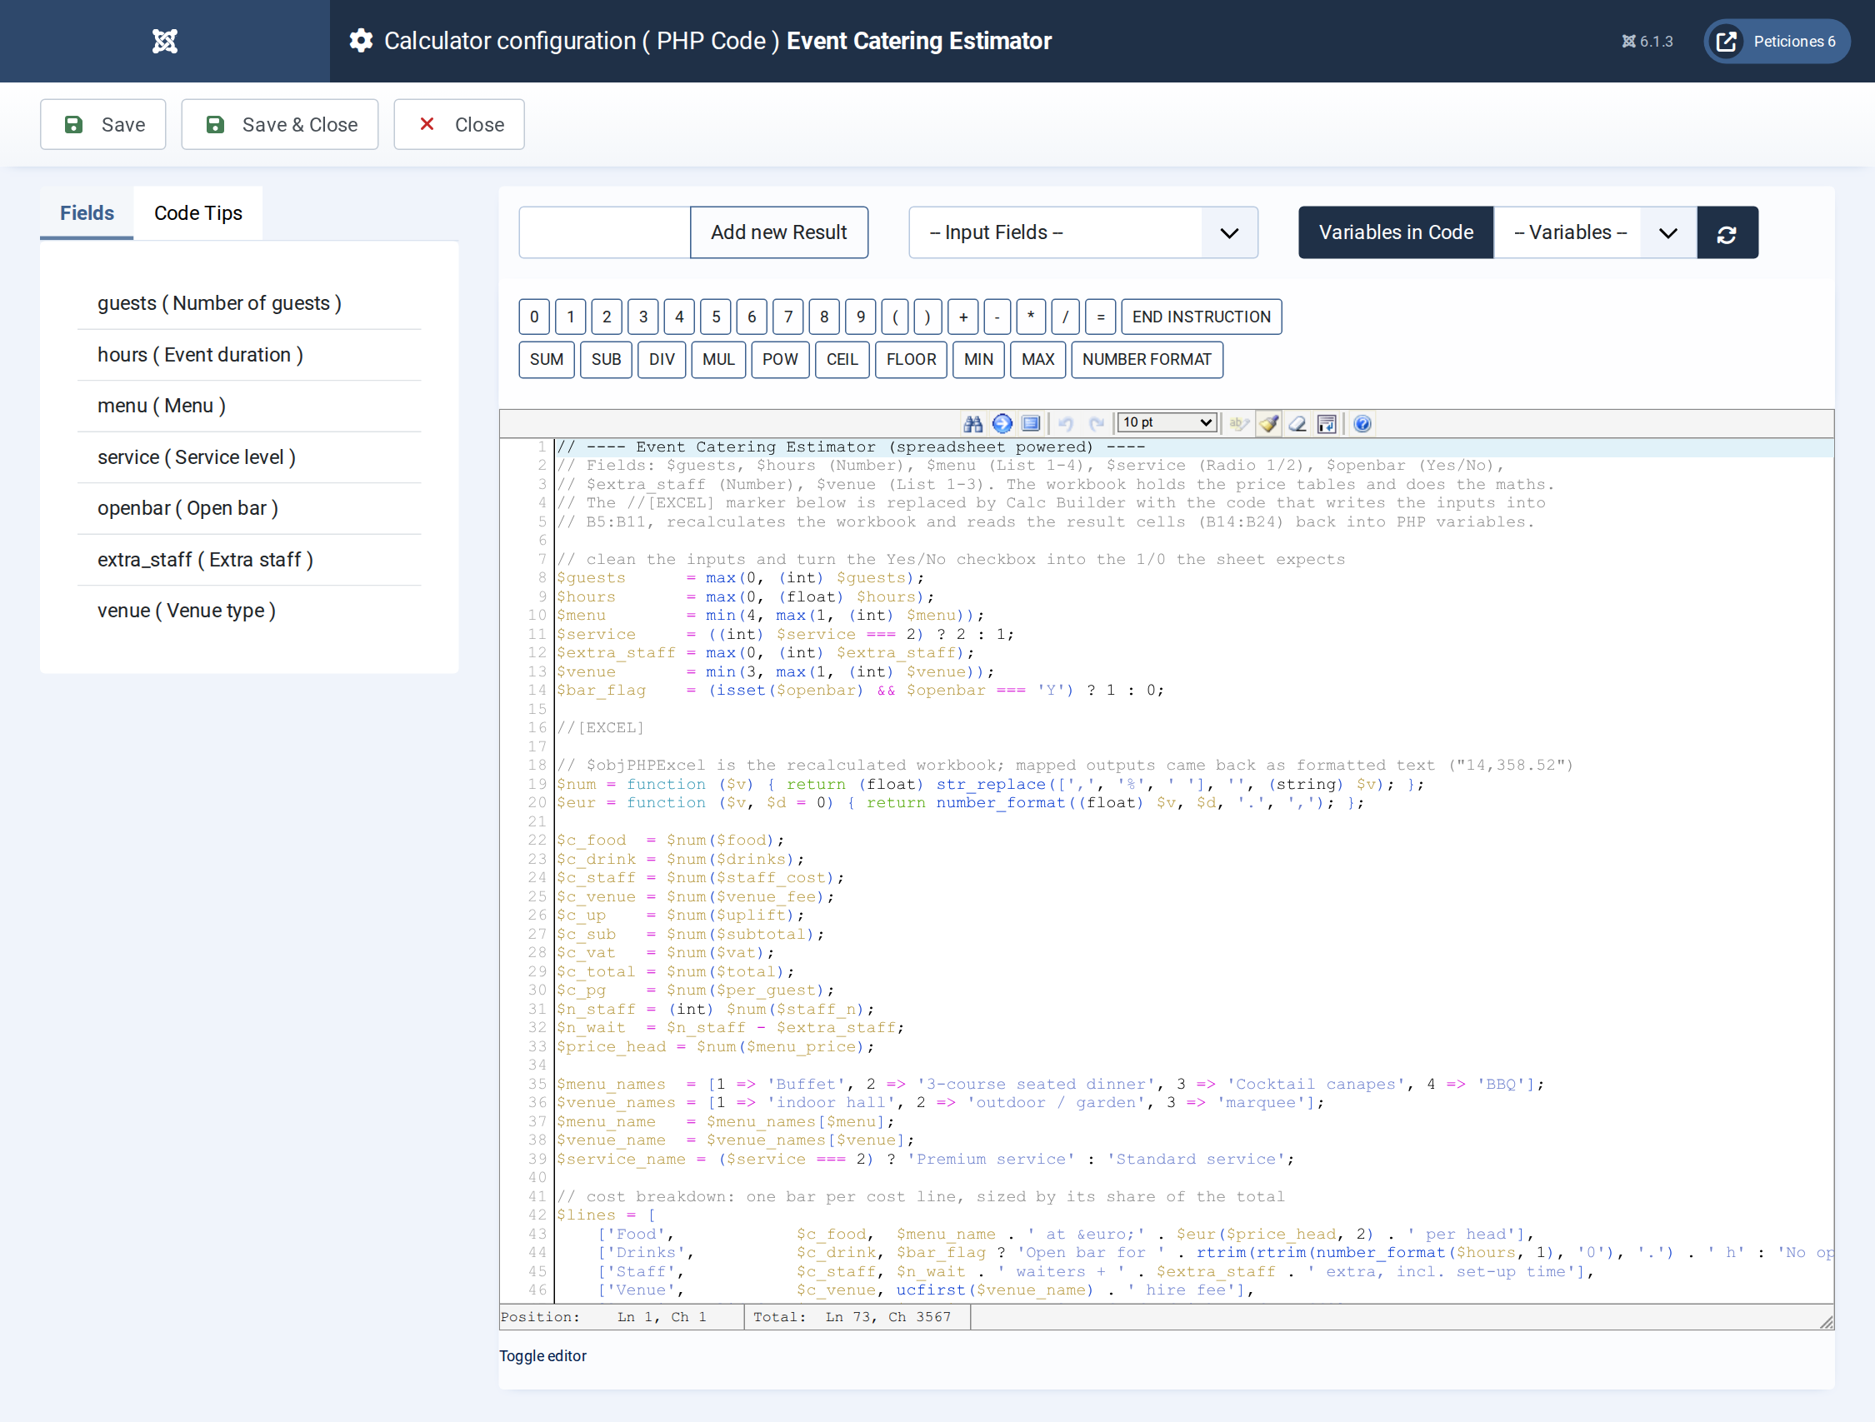Select the Fields tab
1875x1422 pixels.
[x=87, y=213]
